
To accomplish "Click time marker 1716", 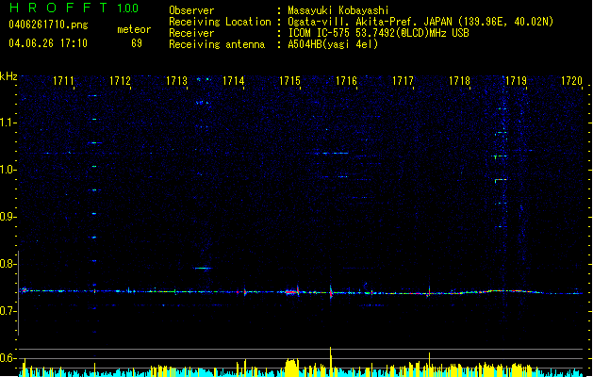I will pos(346,81).
